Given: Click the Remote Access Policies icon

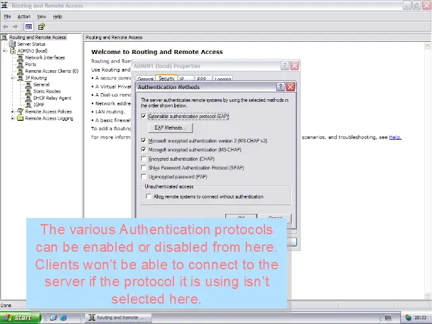Looking at the screenshot, I should click(x=20, y=111).
